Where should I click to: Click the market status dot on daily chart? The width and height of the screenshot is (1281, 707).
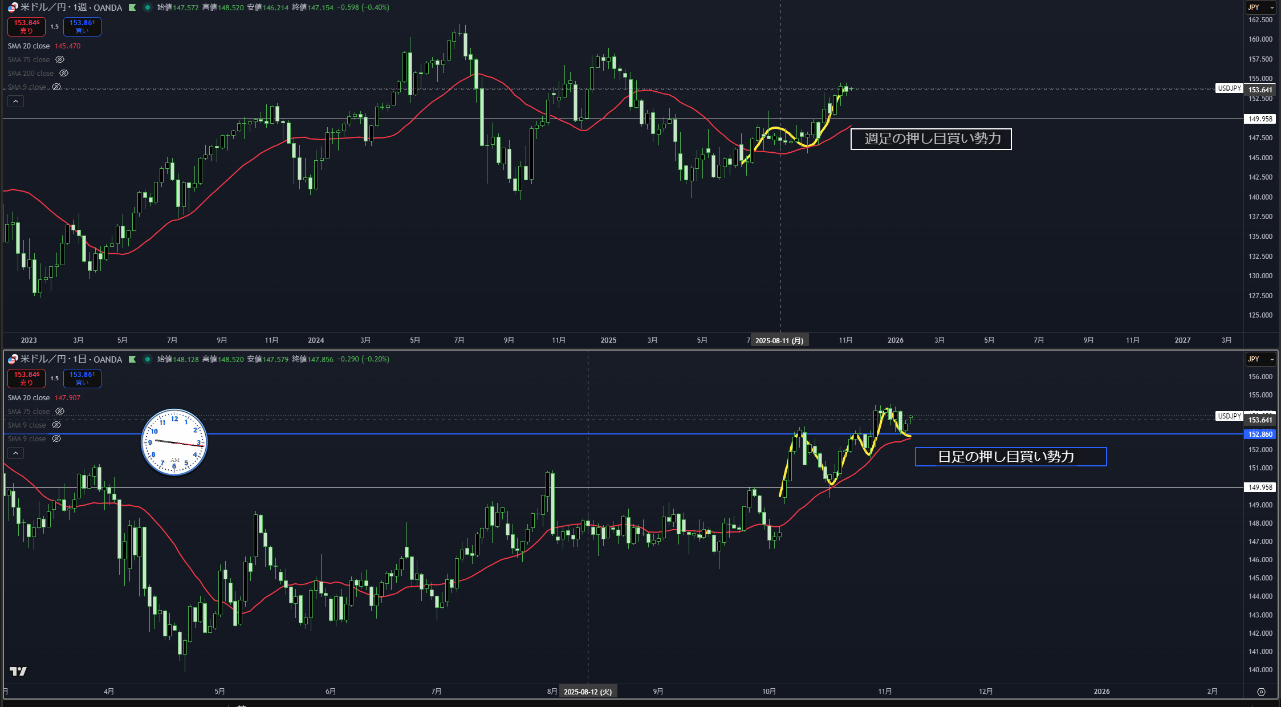[148, 359]
